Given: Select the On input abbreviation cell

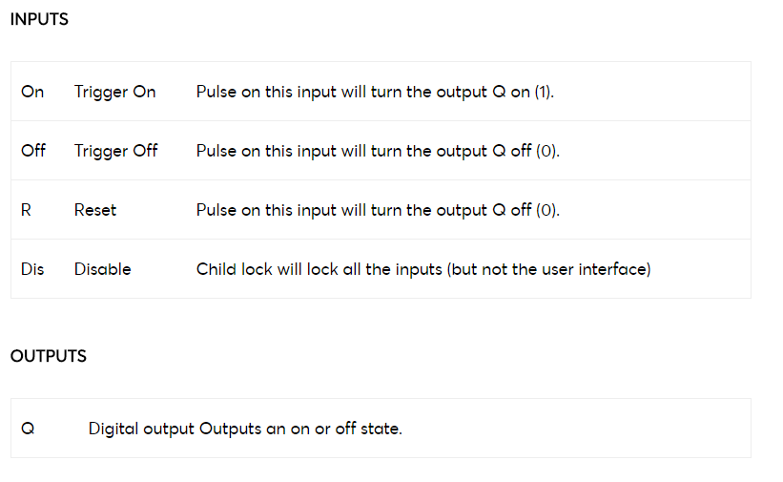Looking at the screenshot, I should pos(32,92).
